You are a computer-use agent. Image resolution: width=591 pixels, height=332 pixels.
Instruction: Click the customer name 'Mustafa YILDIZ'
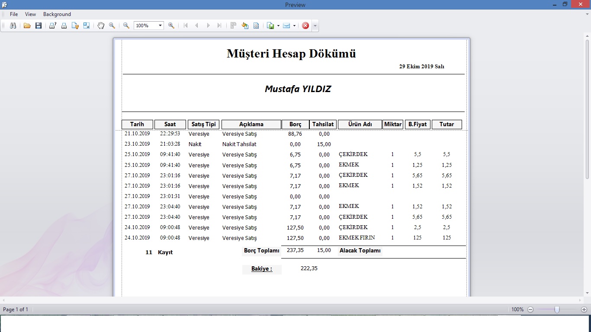298,89
